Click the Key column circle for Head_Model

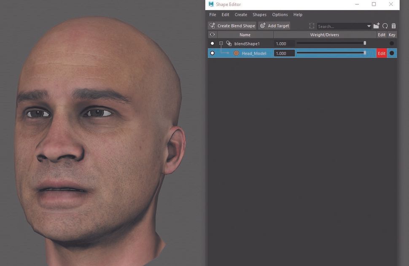click(392, 53)
